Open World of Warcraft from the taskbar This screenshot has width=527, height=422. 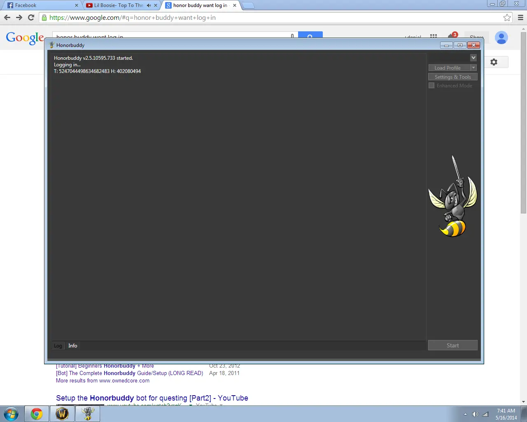(x=62, y=414)
